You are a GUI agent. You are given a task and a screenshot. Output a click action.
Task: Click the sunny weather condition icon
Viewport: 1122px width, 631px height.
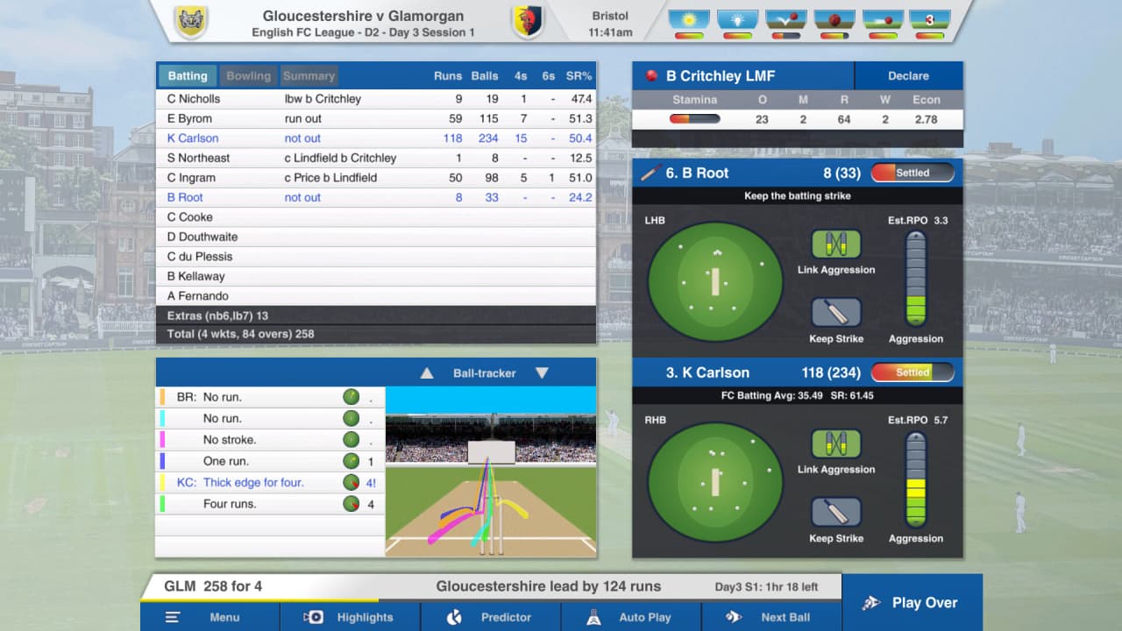tap(689, 20)
